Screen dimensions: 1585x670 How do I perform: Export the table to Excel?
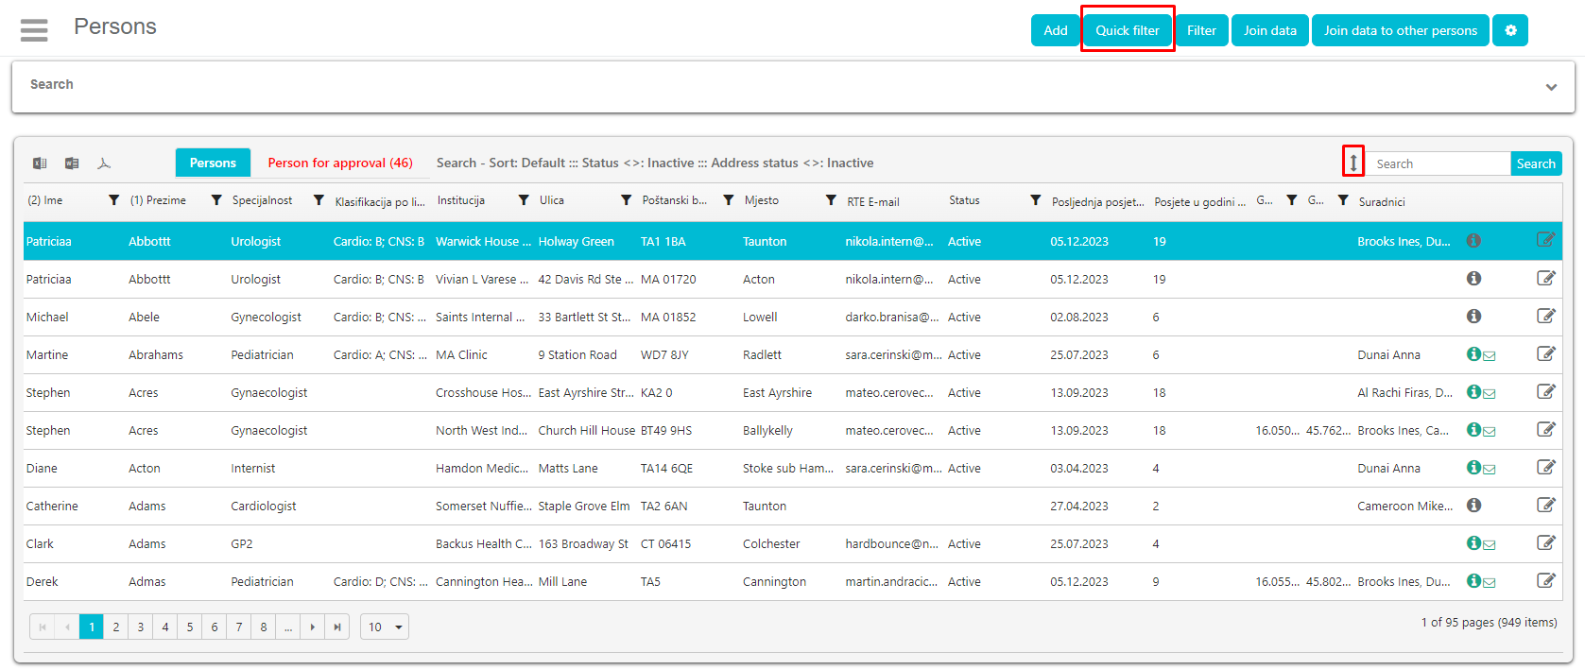40,163
